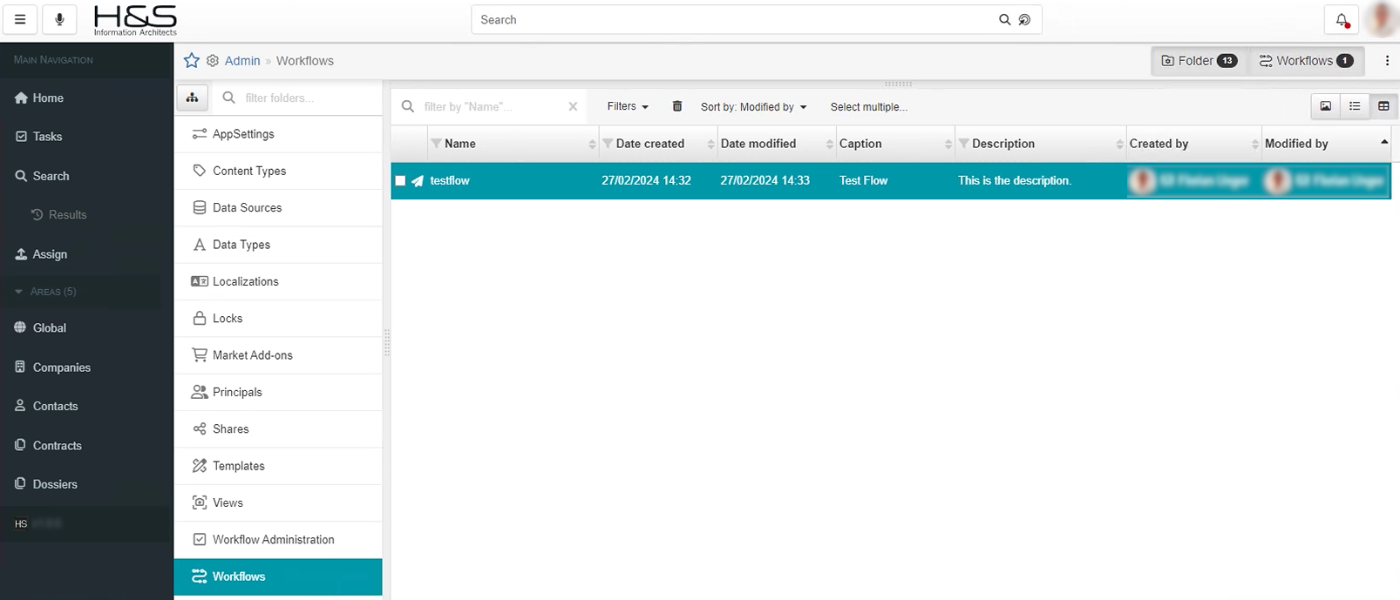Open the Templates folder
This screenshot has width=1400, height=600.
click(278, 466)
